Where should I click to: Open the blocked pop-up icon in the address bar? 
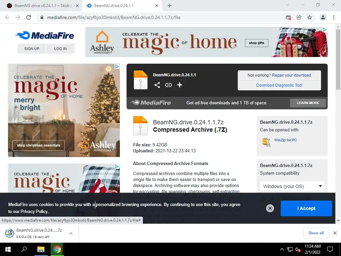pyautogui.click(x=288, y=18)
